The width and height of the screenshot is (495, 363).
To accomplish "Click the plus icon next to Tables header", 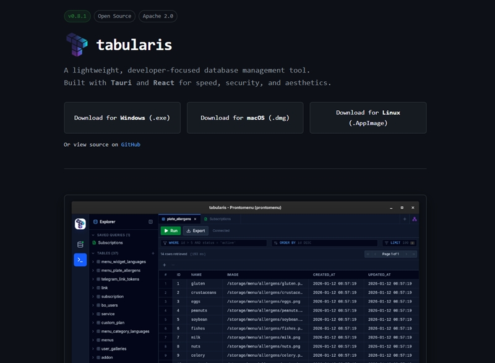I will click(x=153, y=253).
